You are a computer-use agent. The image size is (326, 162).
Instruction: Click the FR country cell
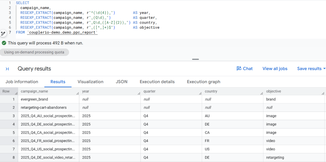coord(232,141)
